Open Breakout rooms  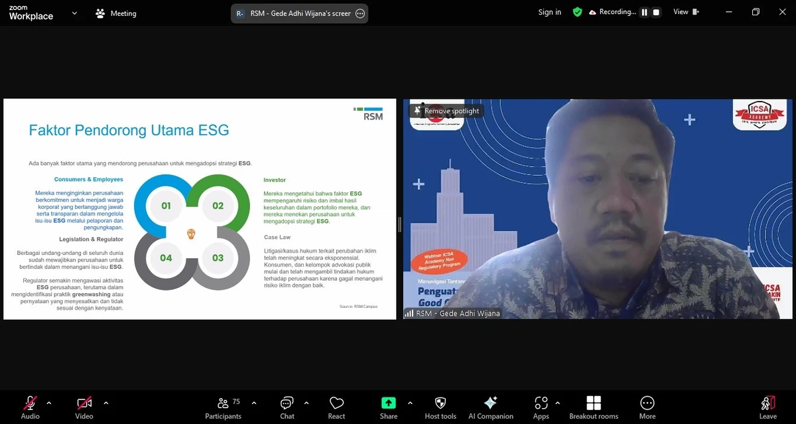tap(593, 406)
